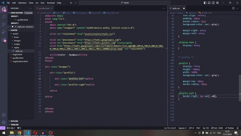Open notifications bell in status bar
This screenshot has height=136, width=241.
tap(238, 128)
